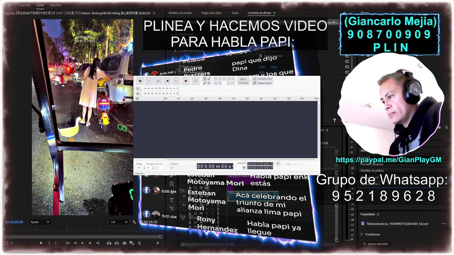Click Obtener efectos button
This screenshot has width=454, height=255.
pyautogui.click(x=262, y=83)
